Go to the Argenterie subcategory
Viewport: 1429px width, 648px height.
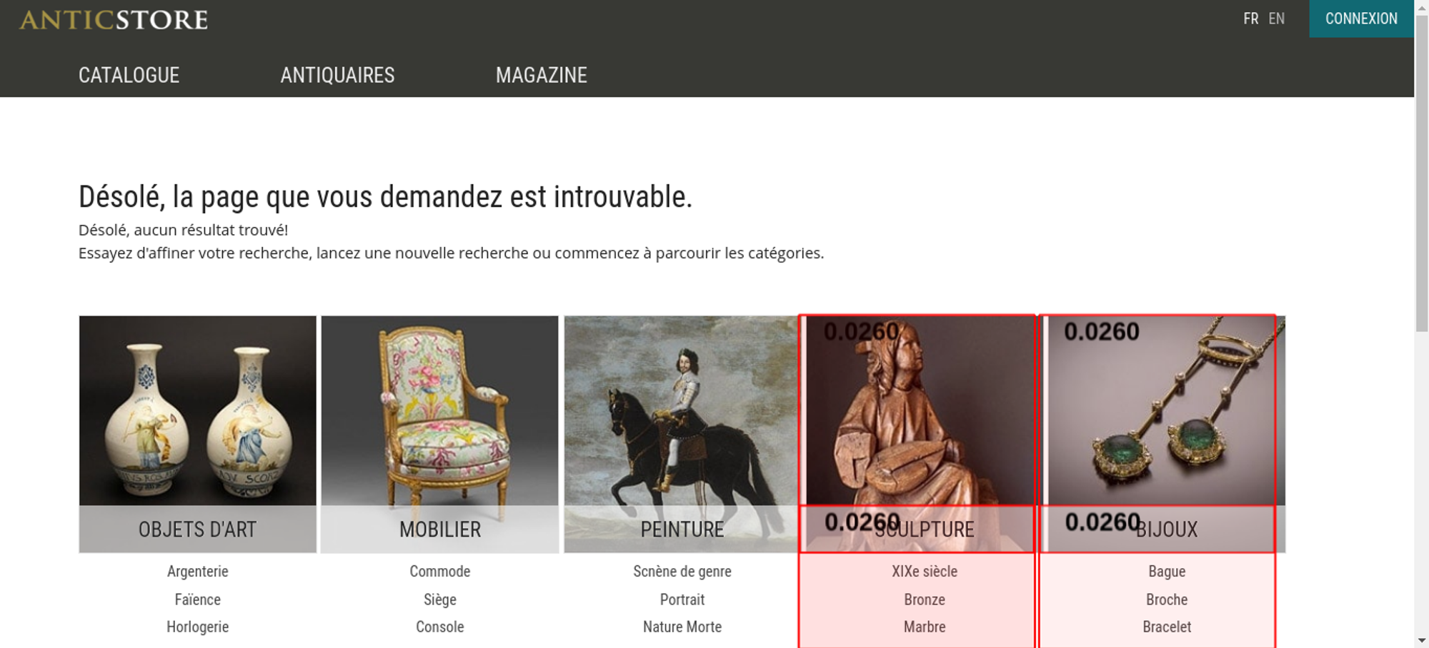pyautogui.click(x=198, y=571)
